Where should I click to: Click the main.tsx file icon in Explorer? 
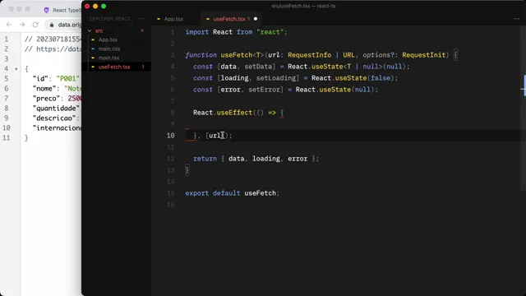click(93, 58)
